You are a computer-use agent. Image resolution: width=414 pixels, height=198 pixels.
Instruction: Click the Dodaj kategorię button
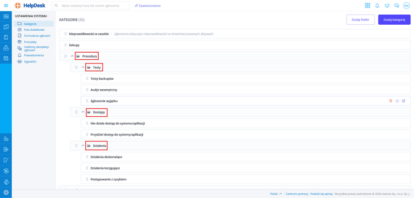click(394, 20)
